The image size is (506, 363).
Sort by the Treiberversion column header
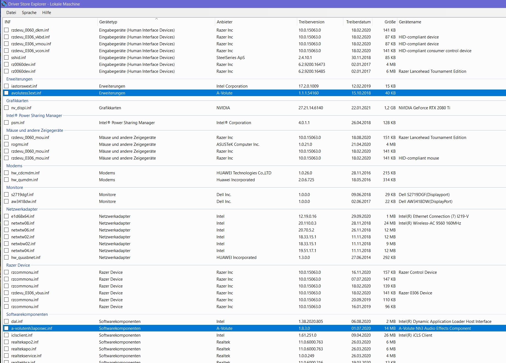pos(320,22)
